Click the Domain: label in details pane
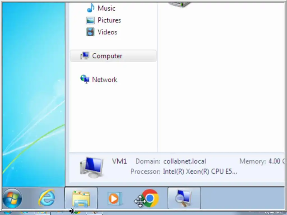 click(x=148, y=161)
